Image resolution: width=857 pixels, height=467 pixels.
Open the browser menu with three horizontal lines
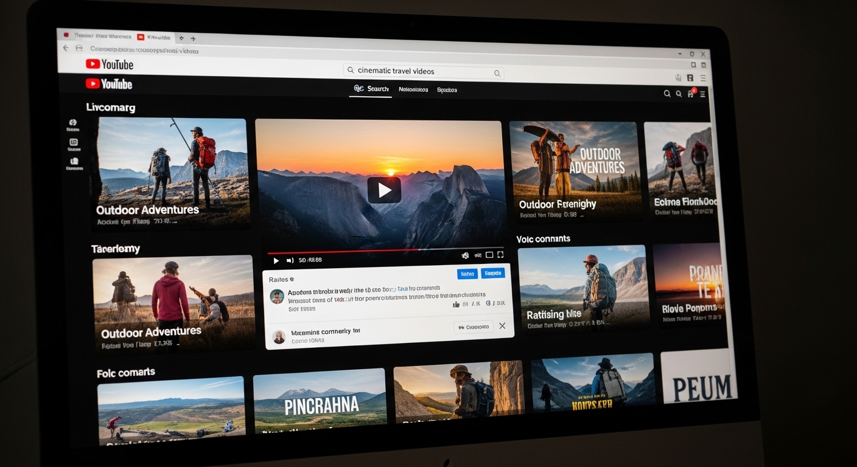coord(704,78)
